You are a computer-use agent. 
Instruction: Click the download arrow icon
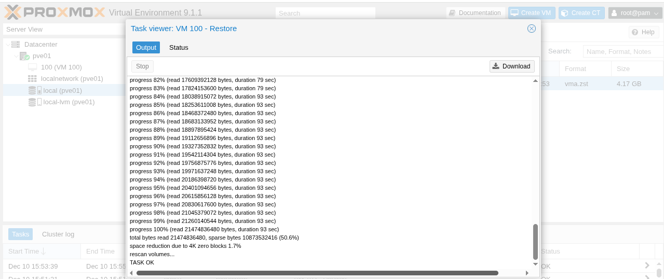click(496, 66)
